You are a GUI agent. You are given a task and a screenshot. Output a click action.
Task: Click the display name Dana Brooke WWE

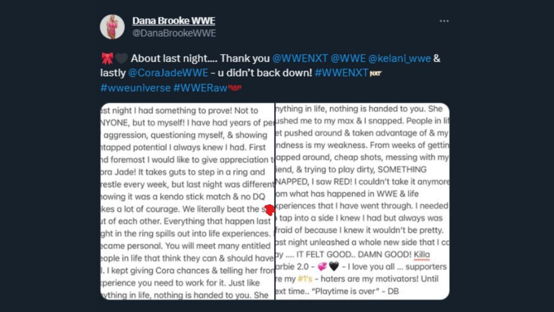pyautogui.click(x=174, y=19)
